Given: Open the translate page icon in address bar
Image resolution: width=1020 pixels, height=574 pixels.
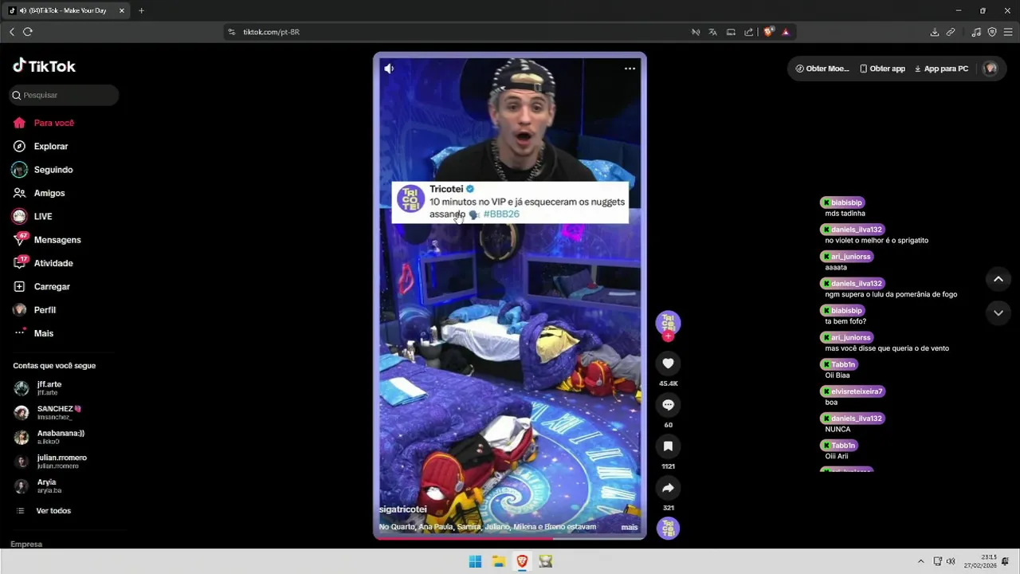Looking at the screenshot, I should tap(712, 32).
